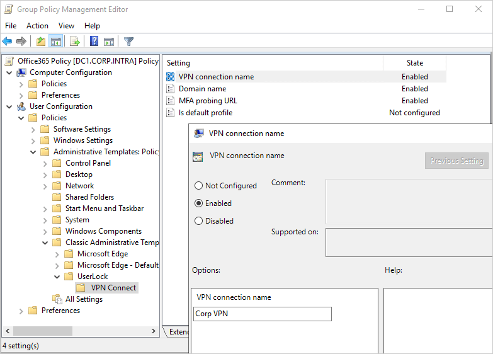Click the Filter funnel toolbar icon
493x354 pixels.
(128, 42)
